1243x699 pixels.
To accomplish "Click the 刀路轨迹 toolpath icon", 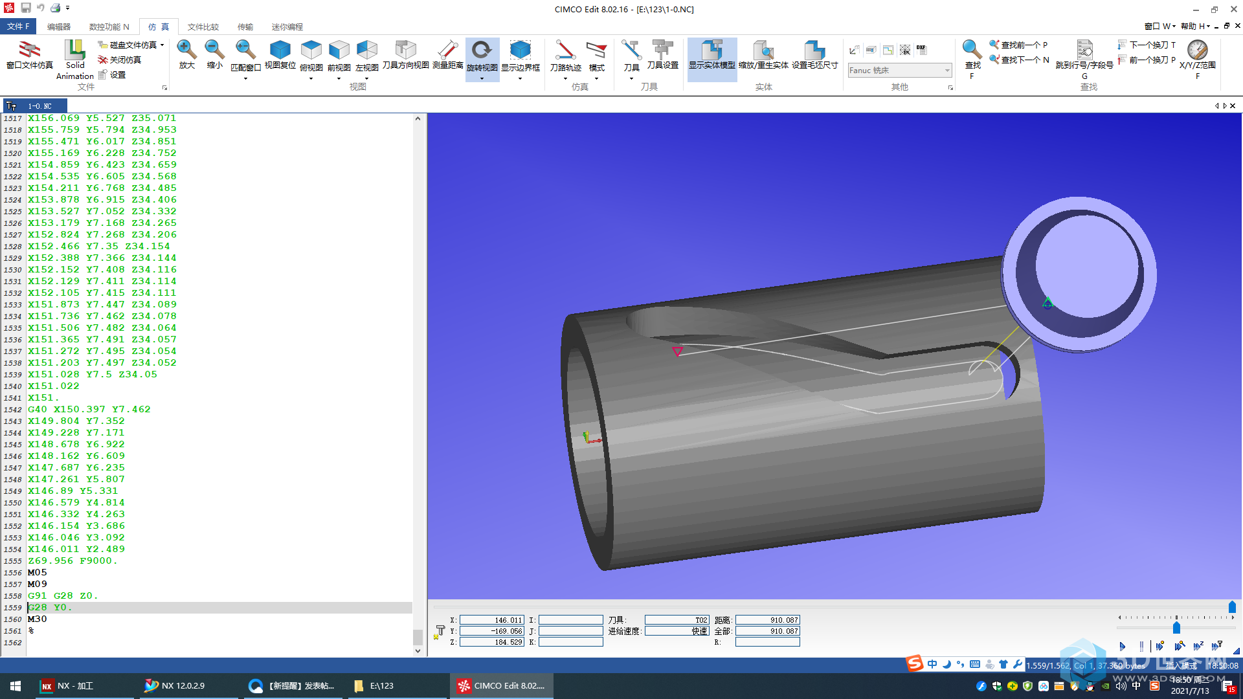I will (566, 53).
